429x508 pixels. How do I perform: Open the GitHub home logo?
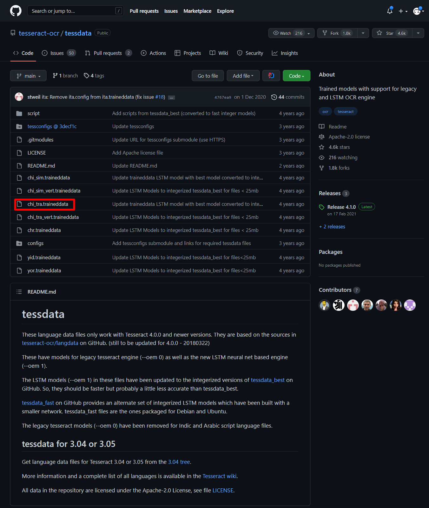click(x=16, y=11)
